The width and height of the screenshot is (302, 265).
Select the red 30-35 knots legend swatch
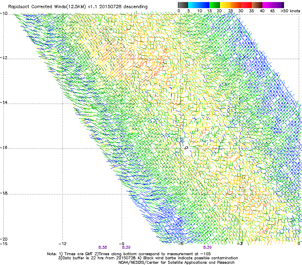pos(246,5)
